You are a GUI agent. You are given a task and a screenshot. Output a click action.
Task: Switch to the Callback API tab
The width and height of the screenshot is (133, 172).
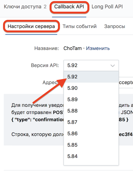[69, 7]
